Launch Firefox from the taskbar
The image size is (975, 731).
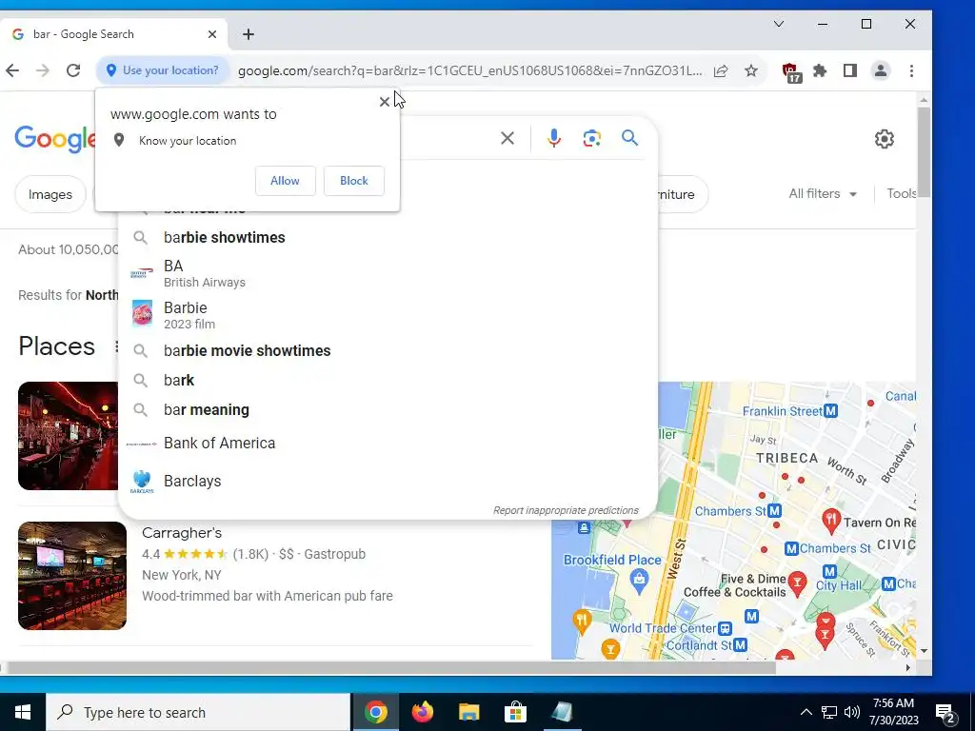pyautogui.click(x=422, y=712)
